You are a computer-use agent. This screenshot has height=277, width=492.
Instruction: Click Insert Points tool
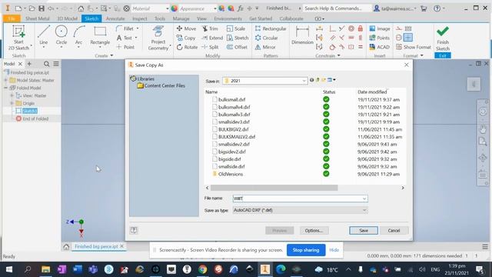[x=379, y=38]
